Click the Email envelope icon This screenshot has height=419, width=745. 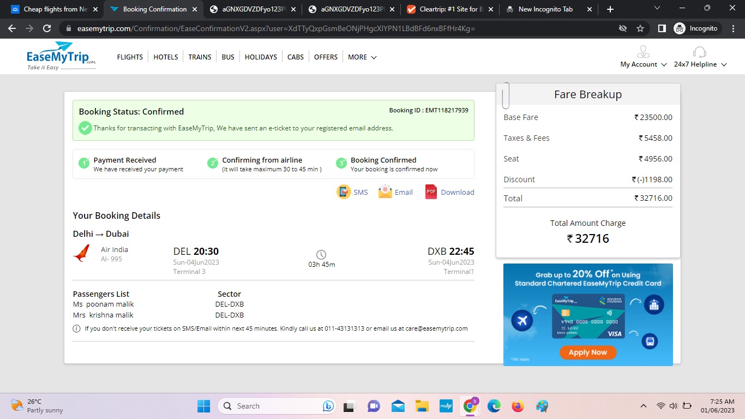click(x=385, y=192)
